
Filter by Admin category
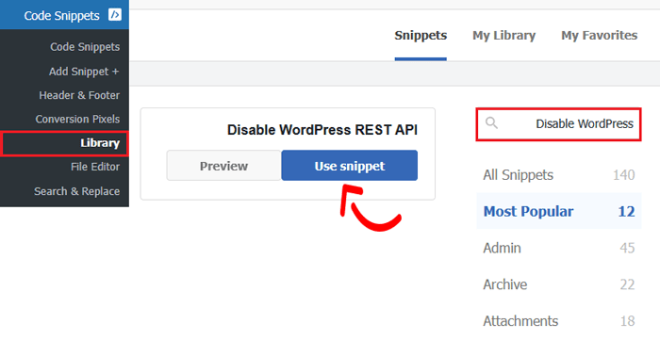pyautogui.click(x=558, y=248)
